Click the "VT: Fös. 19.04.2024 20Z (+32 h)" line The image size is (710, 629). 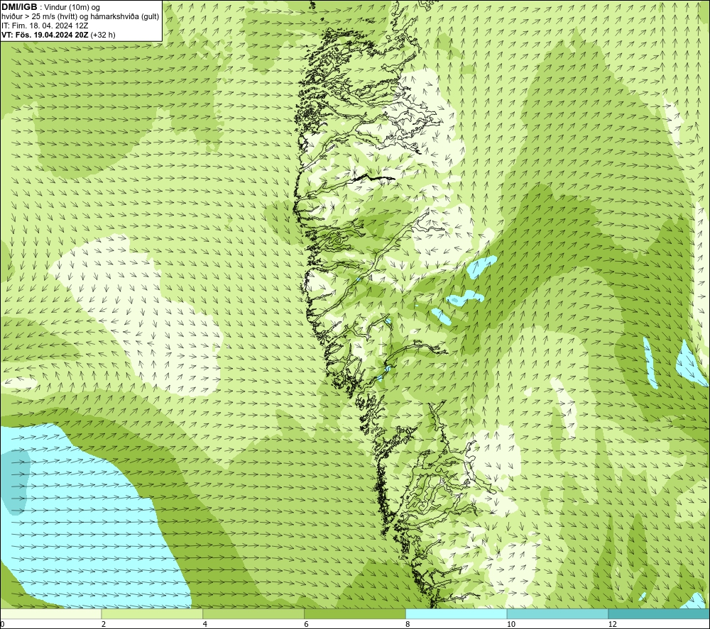click(x=58, y=35)
